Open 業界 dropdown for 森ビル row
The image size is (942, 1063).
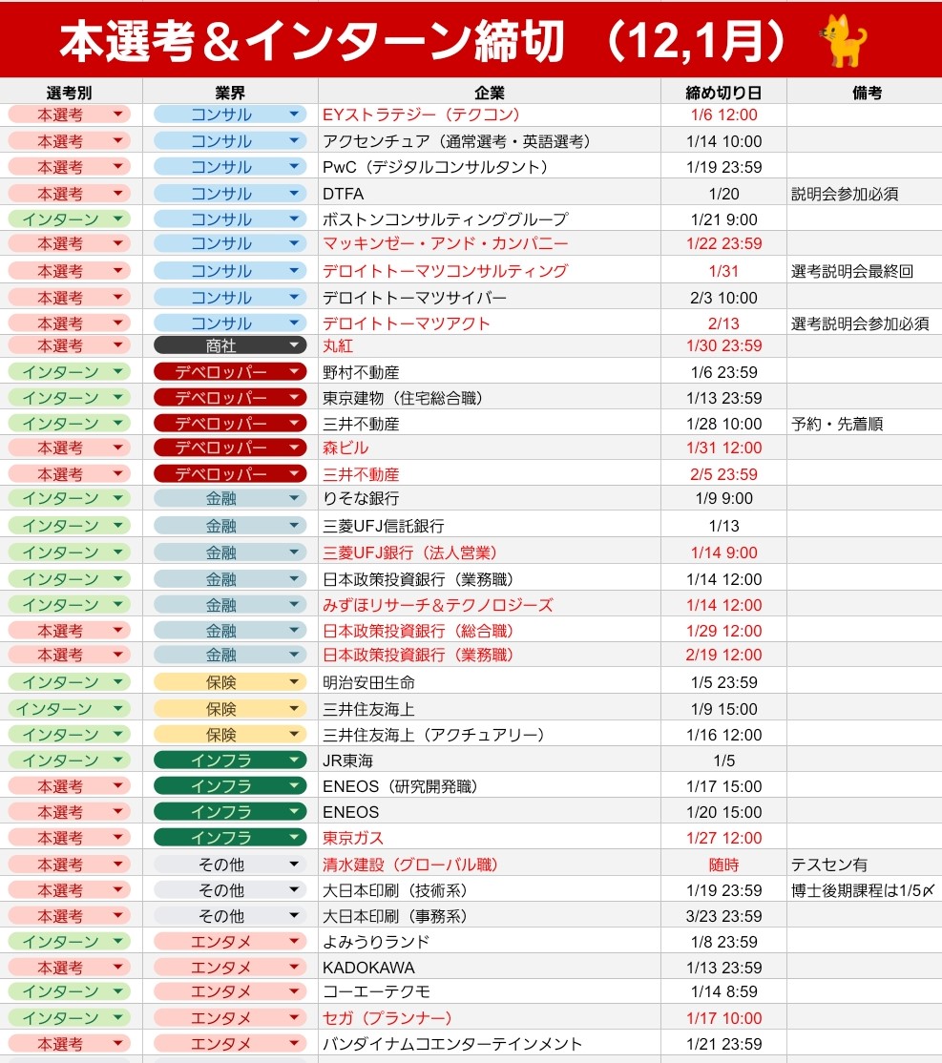(x=230, y=448)
